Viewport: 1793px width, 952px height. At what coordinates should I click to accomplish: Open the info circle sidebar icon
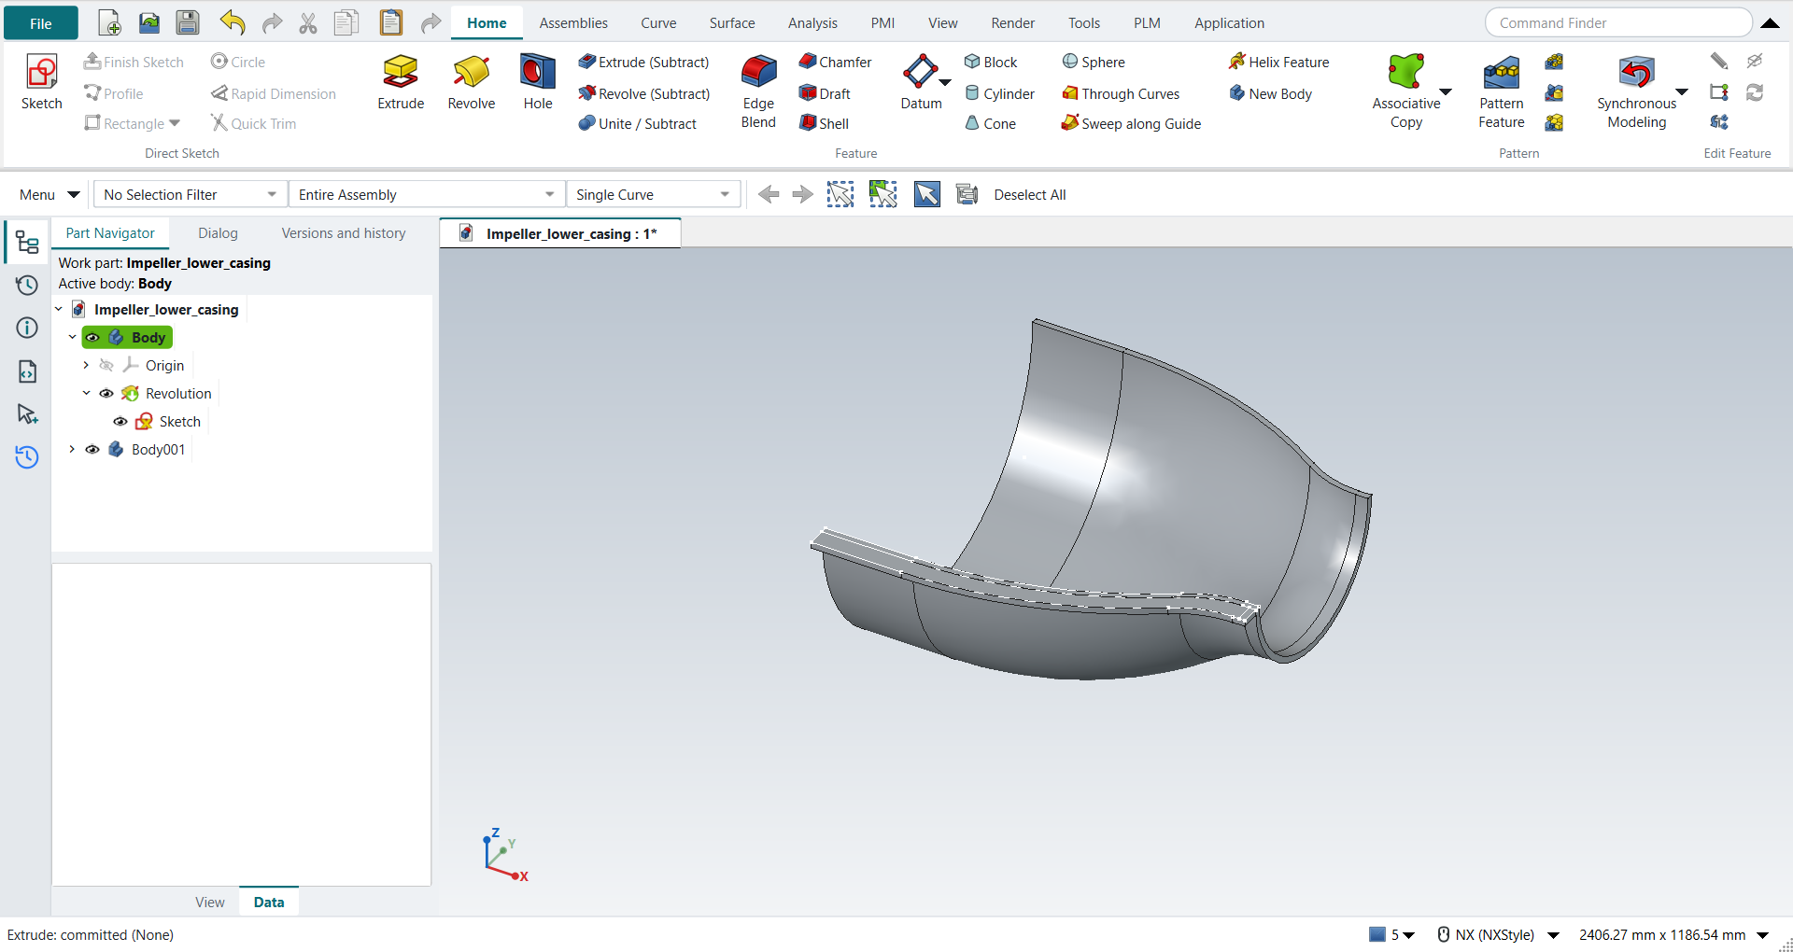point(27,328)
